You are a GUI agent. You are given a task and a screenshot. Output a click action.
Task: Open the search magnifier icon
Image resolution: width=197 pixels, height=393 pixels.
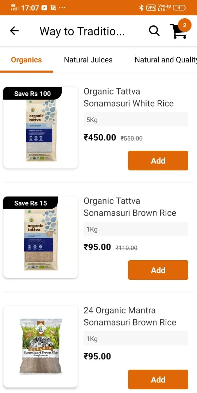coord(154,31)
